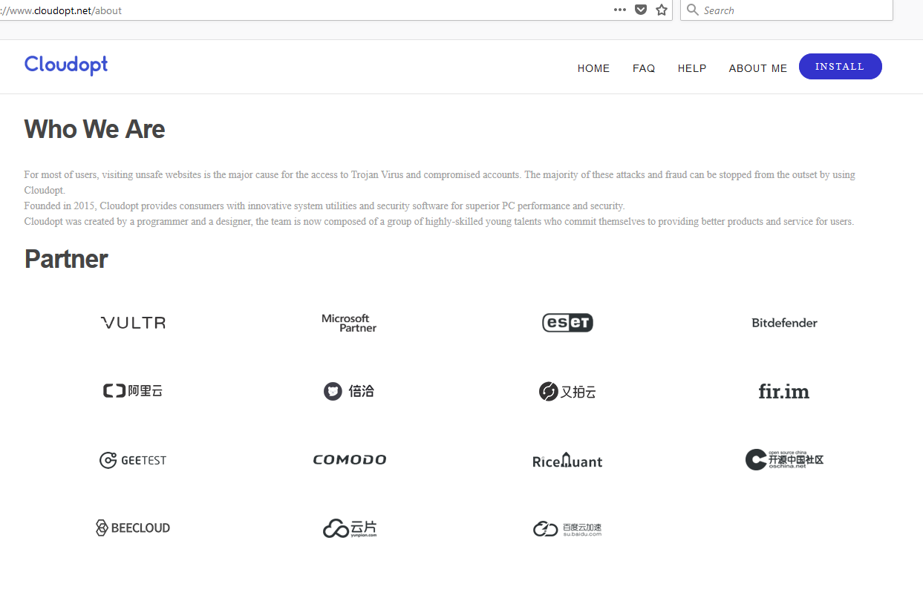The height and width of the screenshot is (598, 923).
Task: Open the 阿里云 partner logo
Action: (133, 391)
